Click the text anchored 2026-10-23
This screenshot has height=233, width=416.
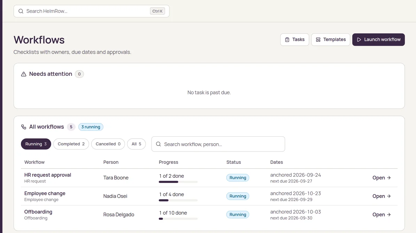296,193
